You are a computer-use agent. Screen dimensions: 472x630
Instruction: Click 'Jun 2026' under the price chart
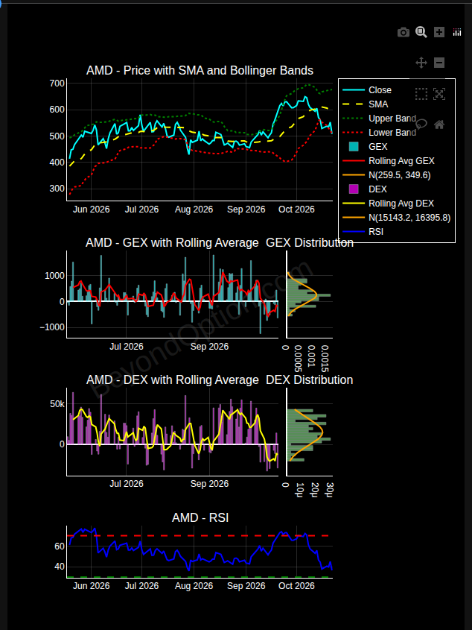[91, 210]
